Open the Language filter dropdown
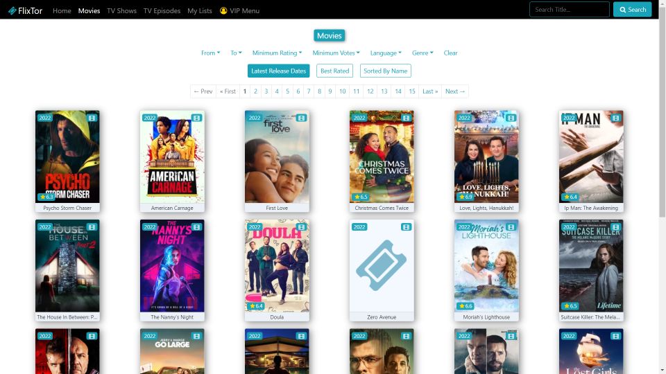 386,53
